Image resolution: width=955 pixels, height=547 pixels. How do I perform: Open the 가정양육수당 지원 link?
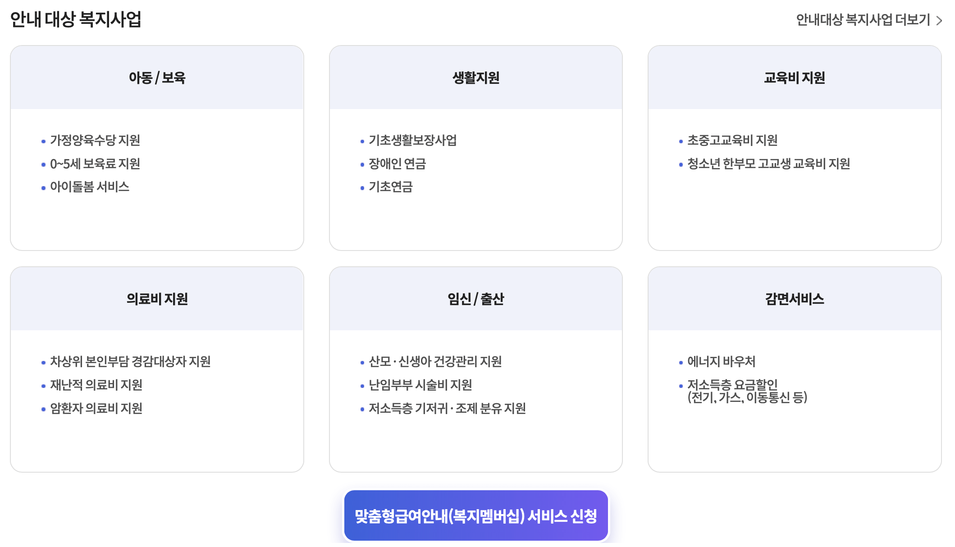(96, 141)
